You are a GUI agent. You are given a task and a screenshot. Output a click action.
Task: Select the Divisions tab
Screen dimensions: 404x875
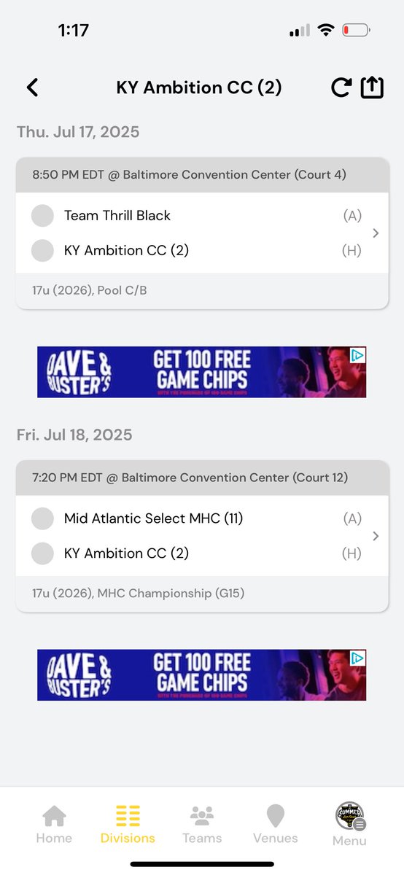point(128,825)
